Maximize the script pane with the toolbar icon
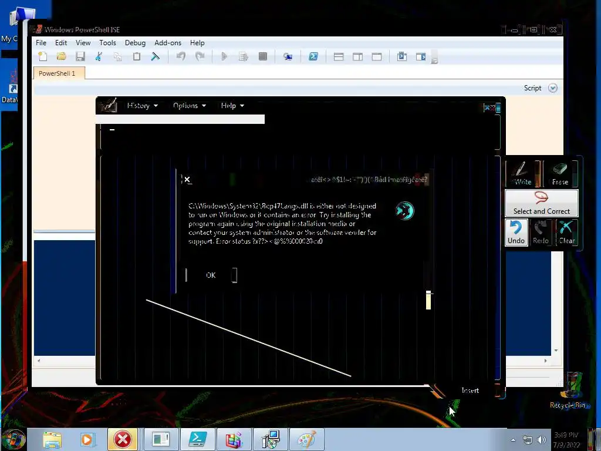The image size is (601, 451). [377, 57]
